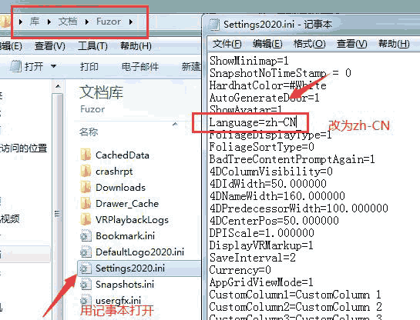Click the Downloads folder icon
This screenshot has height=320, width=420.
pyautogui.click(x=86, y=187)
